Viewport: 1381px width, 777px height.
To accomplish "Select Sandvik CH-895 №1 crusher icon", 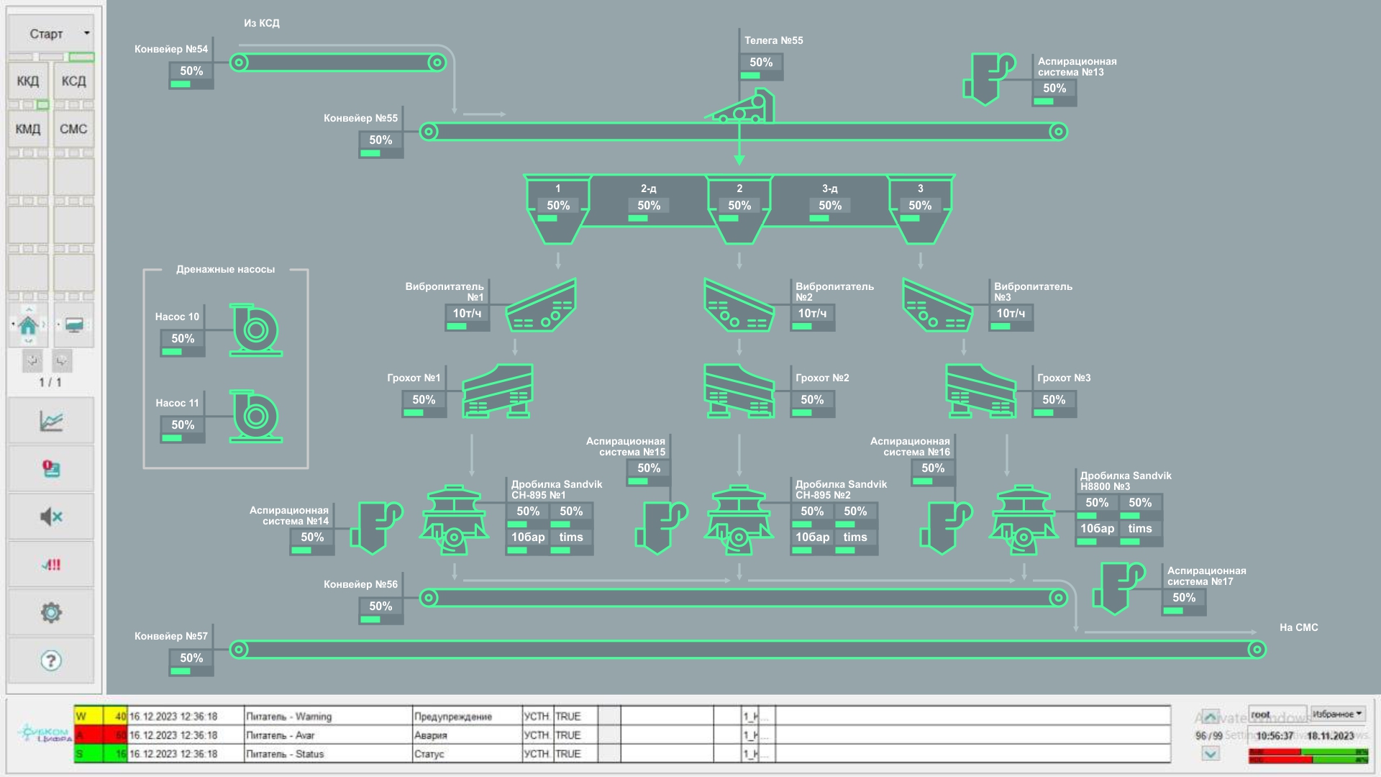I will (454, 519).
